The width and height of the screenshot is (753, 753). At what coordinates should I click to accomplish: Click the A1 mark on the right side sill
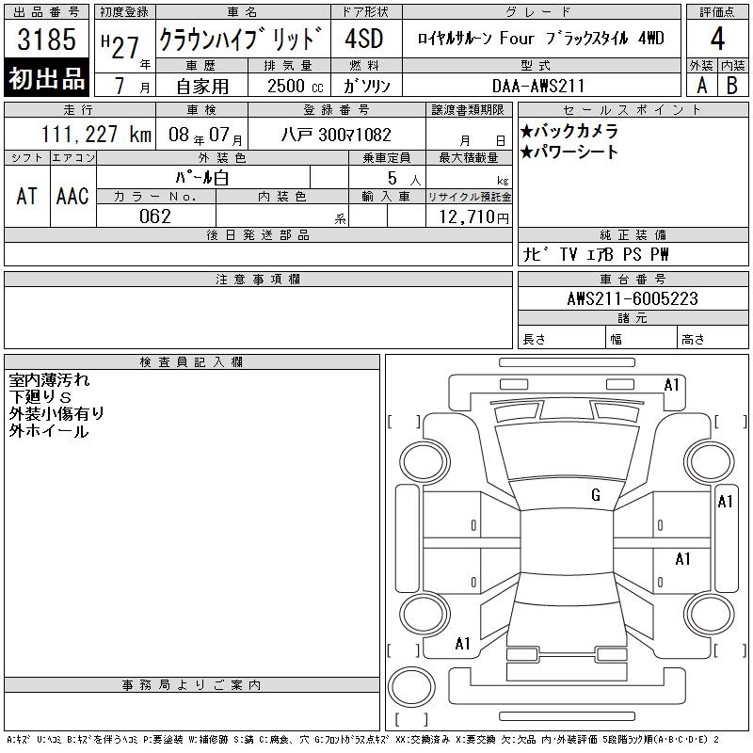coord(725,502)
